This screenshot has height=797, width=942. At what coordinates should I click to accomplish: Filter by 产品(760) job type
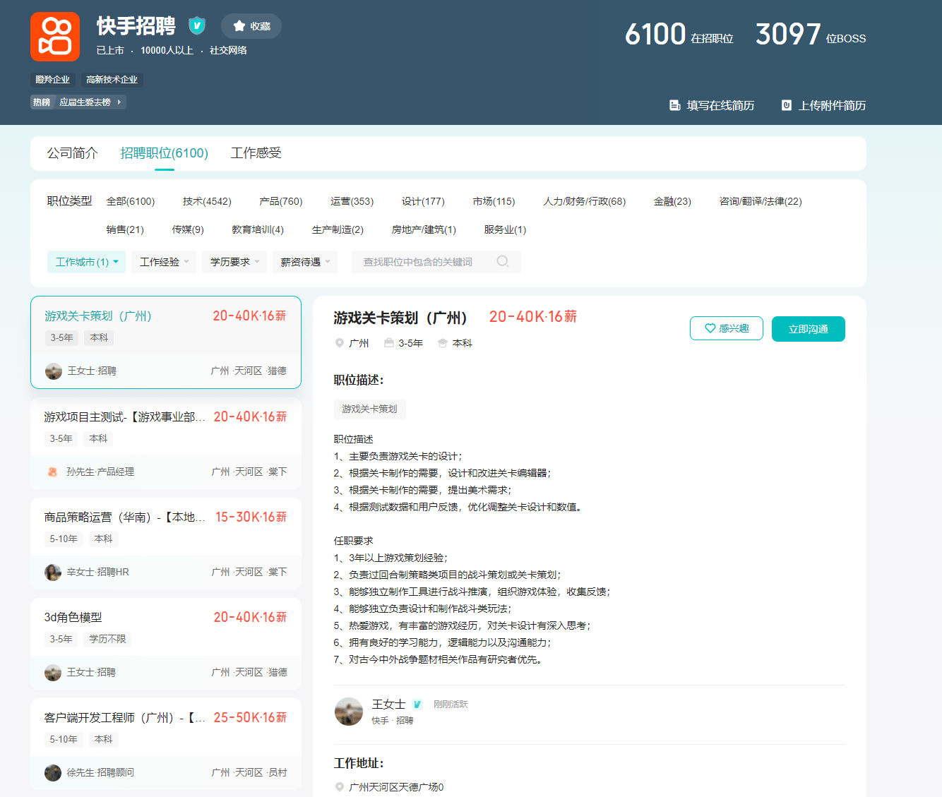[281, 201]
